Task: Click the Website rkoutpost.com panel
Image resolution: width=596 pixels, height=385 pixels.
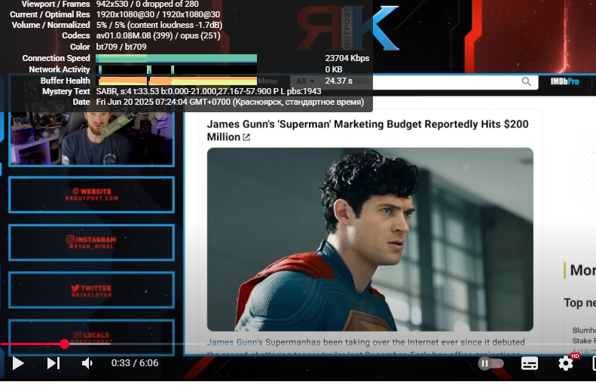Action: 92,194
